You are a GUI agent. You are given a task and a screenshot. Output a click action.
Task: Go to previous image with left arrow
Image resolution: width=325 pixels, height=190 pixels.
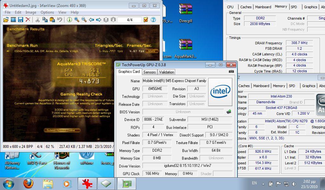click(91, 20)
